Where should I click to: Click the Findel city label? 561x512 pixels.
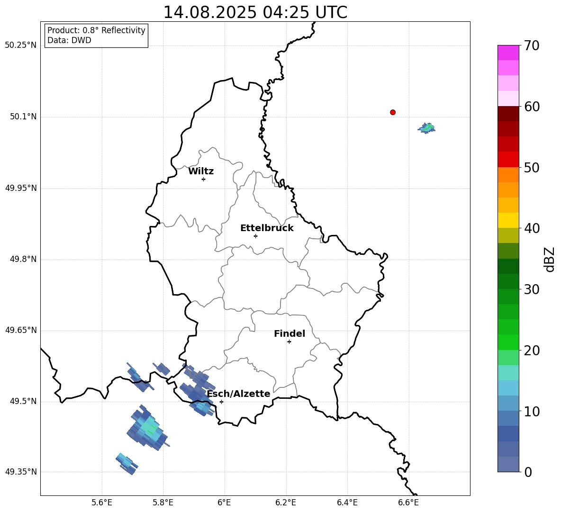pyautogui.click(x=290, y=333)
